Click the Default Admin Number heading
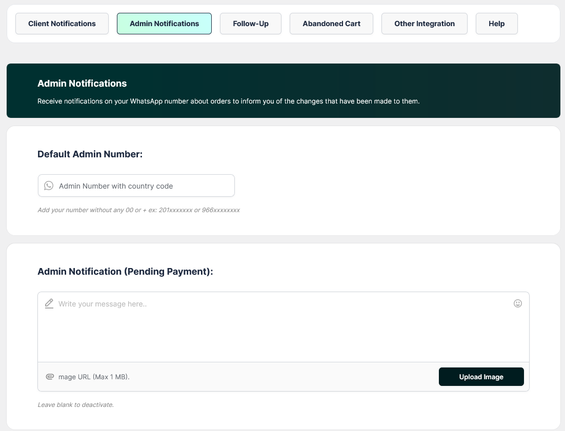This screenshot has width=565, height=431. [x=90, y=154]
